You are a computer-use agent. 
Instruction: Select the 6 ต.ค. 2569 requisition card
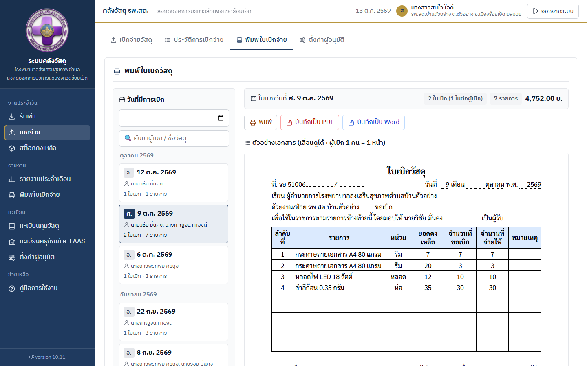click(x=174, y=265)
